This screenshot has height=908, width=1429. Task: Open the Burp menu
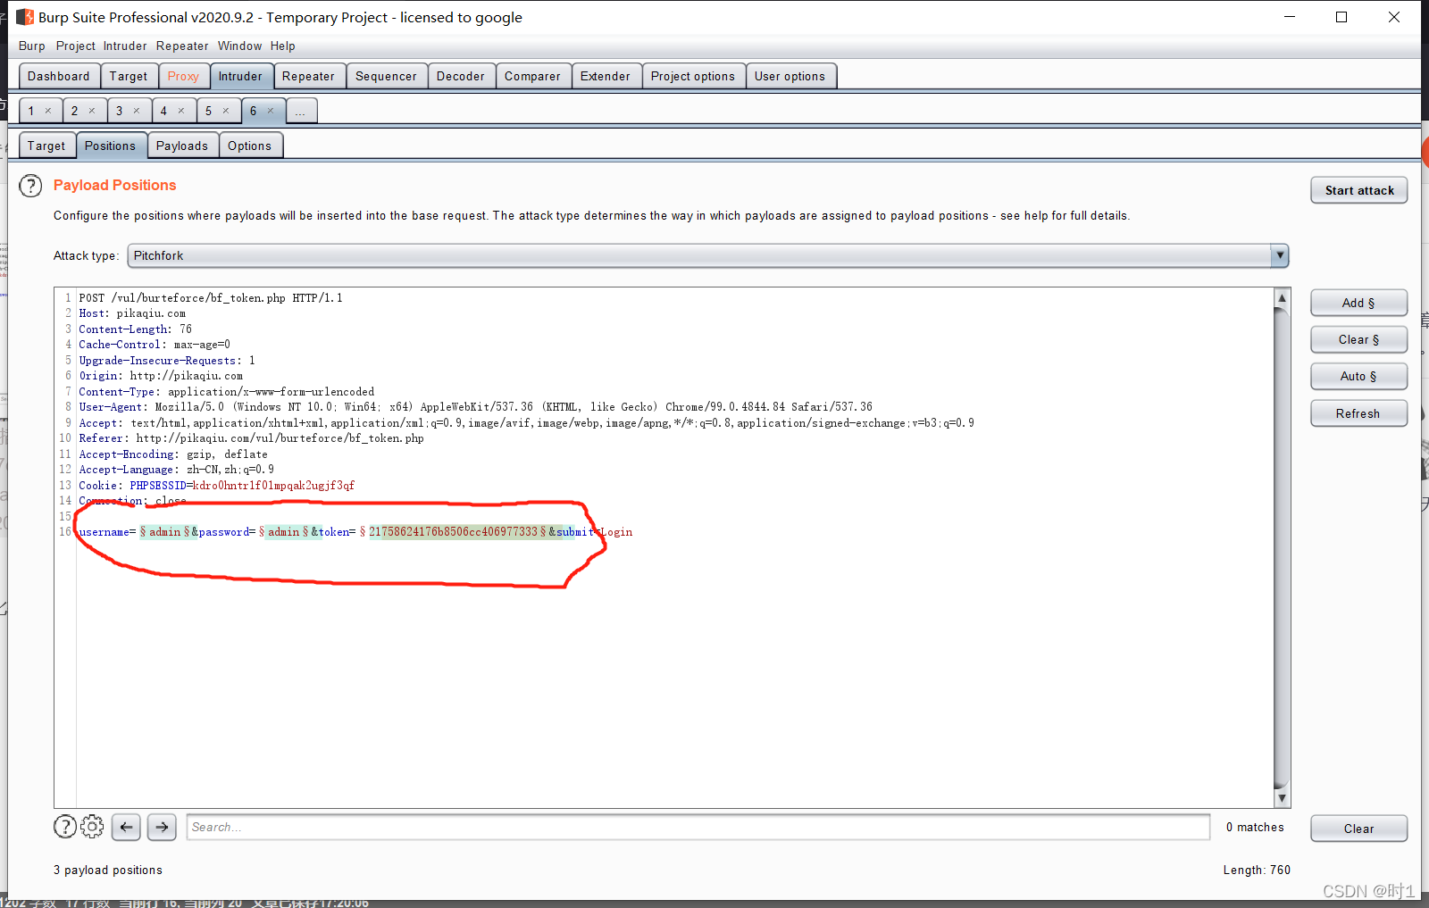31,46
